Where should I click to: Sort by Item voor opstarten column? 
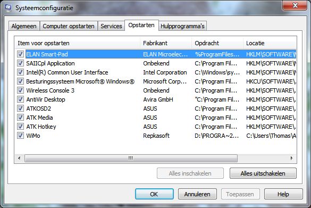click(x=78, y=43)
